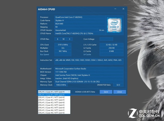This screenshot has height=121, width=164.
Task: Click the Bus Clock value 99.7 MHz
Action: [x=63, y=51]
